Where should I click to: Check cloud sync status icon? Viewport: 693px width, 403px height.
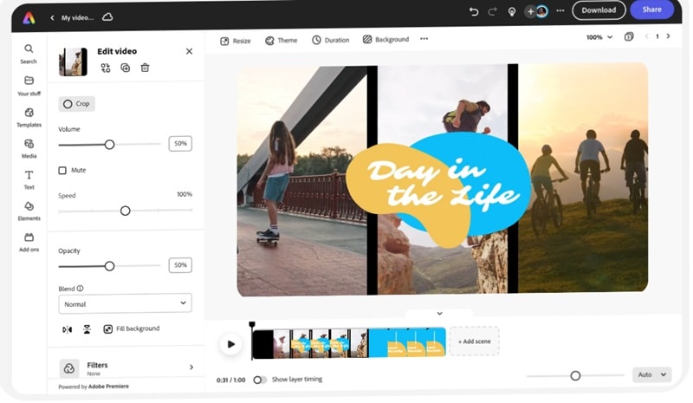[107, 17]
